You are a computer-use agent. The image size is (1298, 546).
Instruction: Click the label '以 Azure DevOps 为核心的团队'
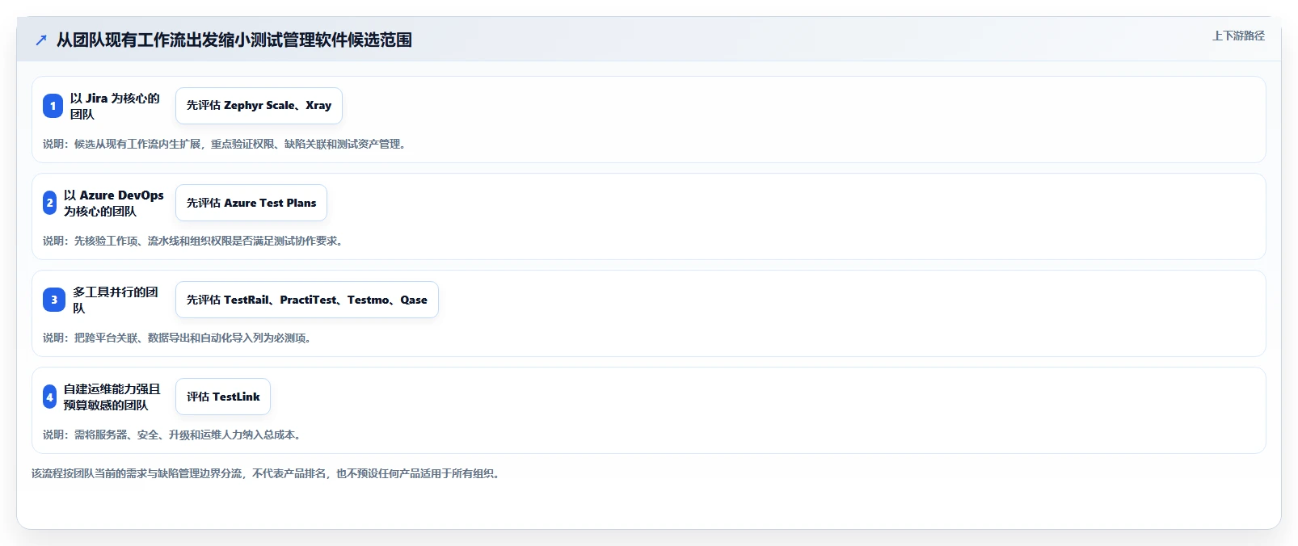[114, 203]
